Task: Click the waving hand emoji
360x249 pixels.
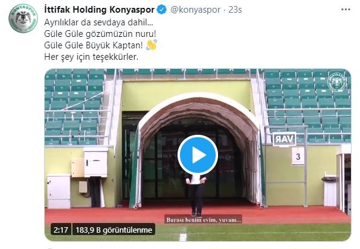Action: pos(152,45)
